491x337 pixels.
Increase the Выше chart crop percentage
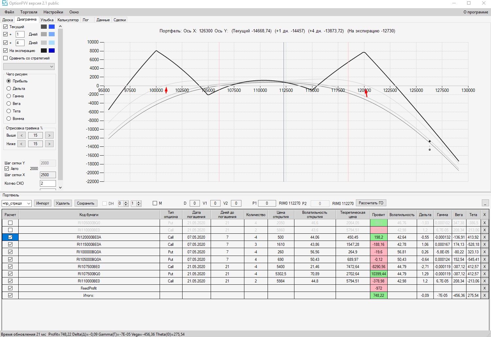(x=49, y=135)
